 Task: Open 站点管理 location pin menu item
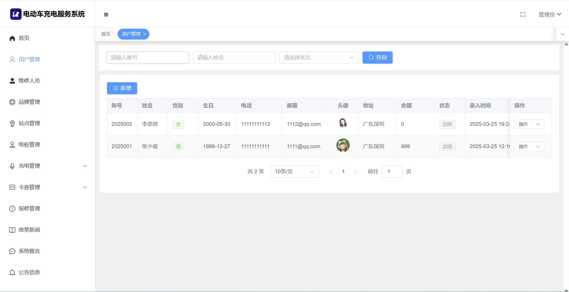point(29,123)
